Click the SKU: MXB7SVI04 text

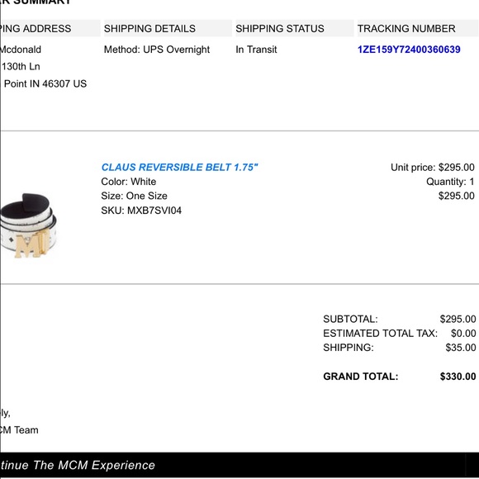pyautogui.click(x=141, y=211)
